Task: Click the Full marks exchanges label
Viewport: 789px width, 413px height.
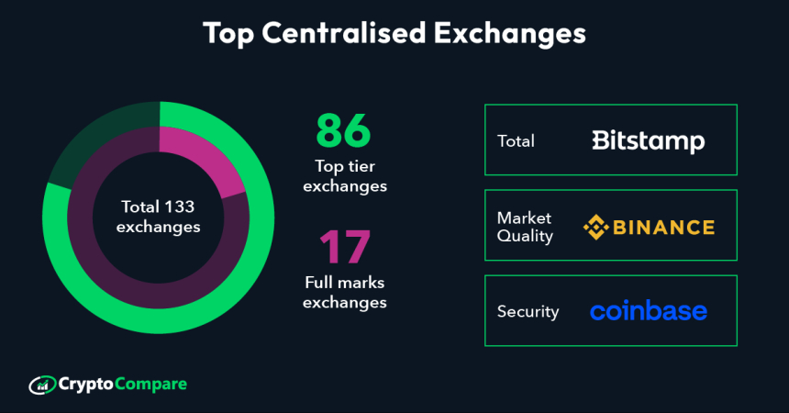Action: pyautogui.click(x=344, y=293)
